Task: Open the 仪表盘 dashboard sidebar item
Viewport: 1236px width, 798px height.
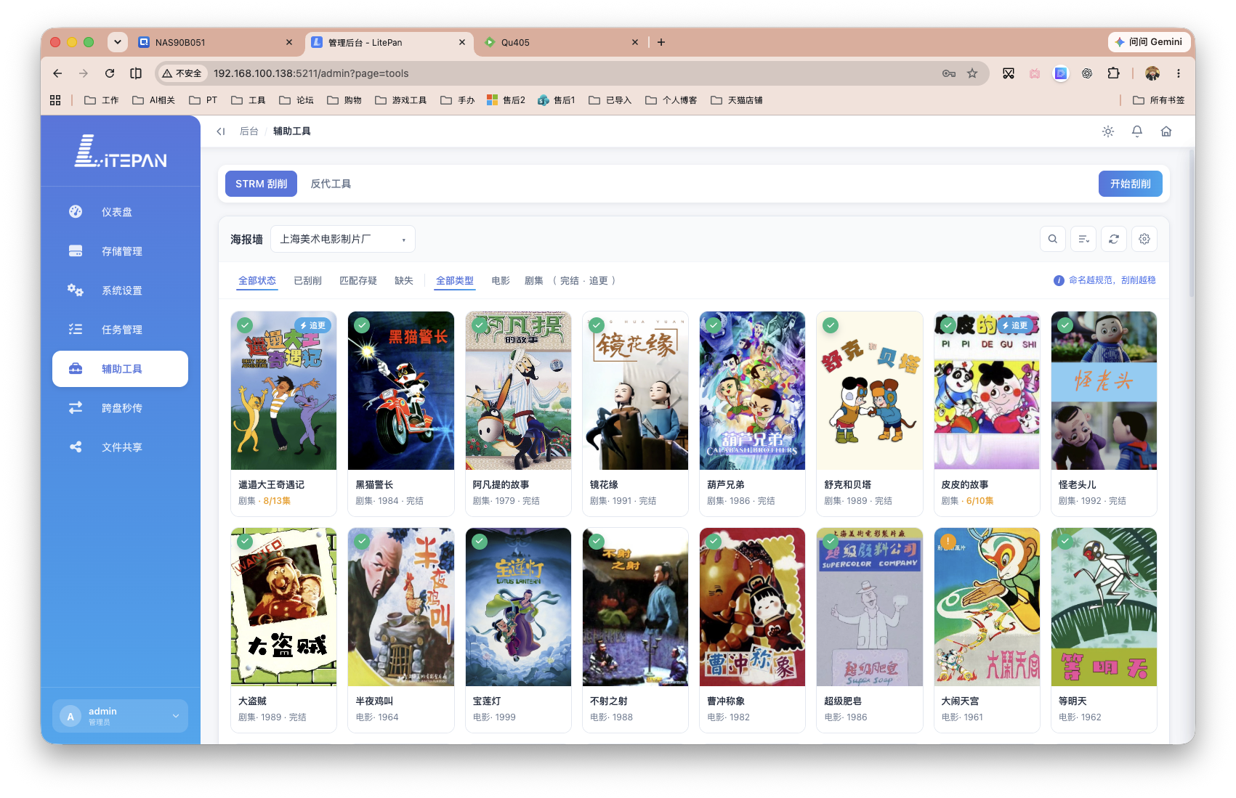Action: coord(120,212)
